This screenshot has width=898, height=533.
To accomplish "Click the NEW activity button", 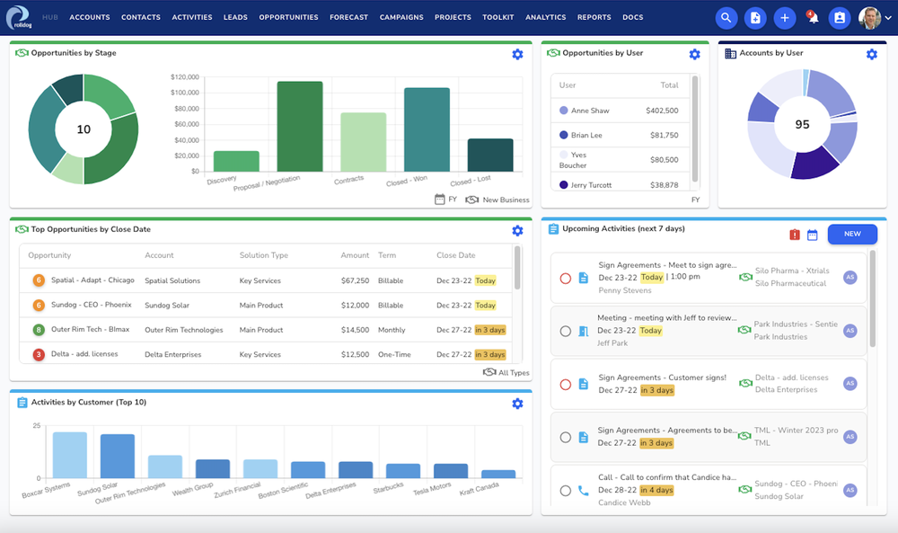I will [852, 234].
